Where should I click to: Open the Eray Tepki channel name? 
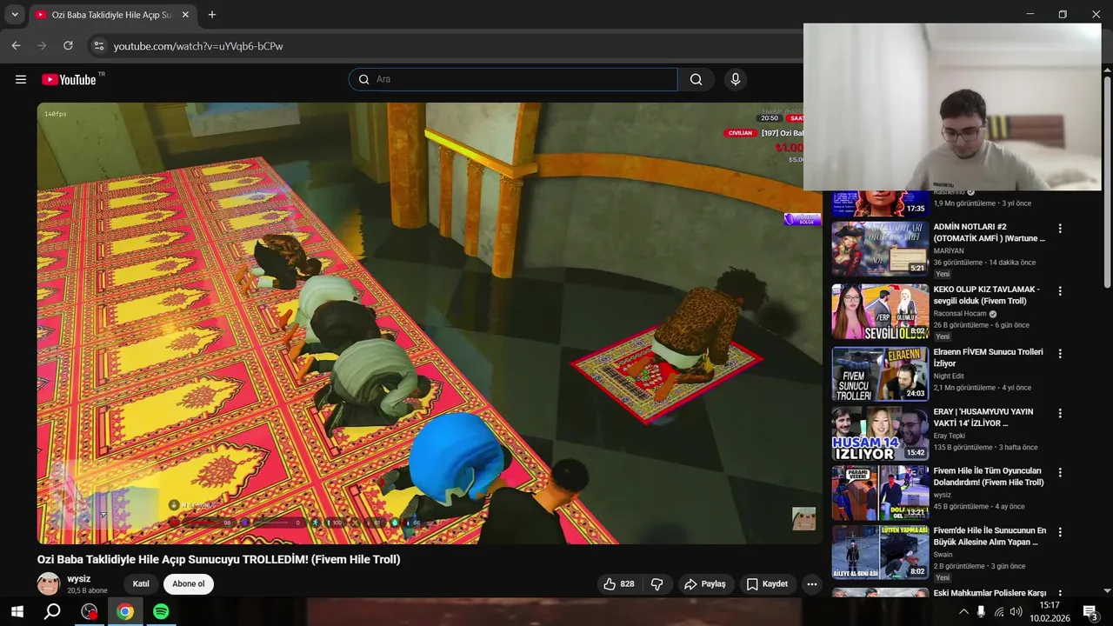[951, 436]
